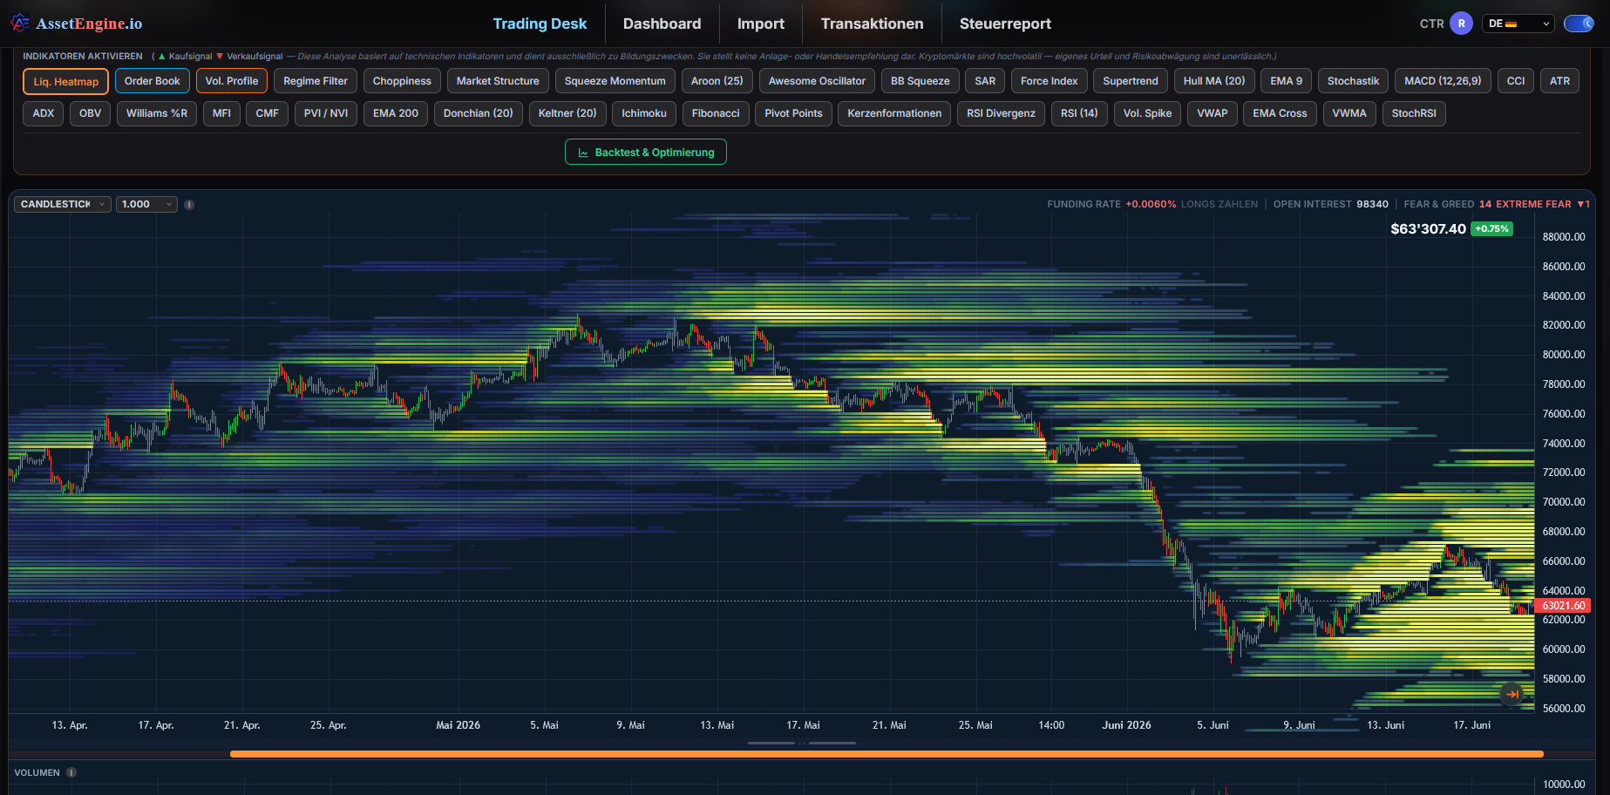The height and width of the screenshot is (795, 1610).
Task: Enable the CMF indicator
Action: click(x=268, y=113)
